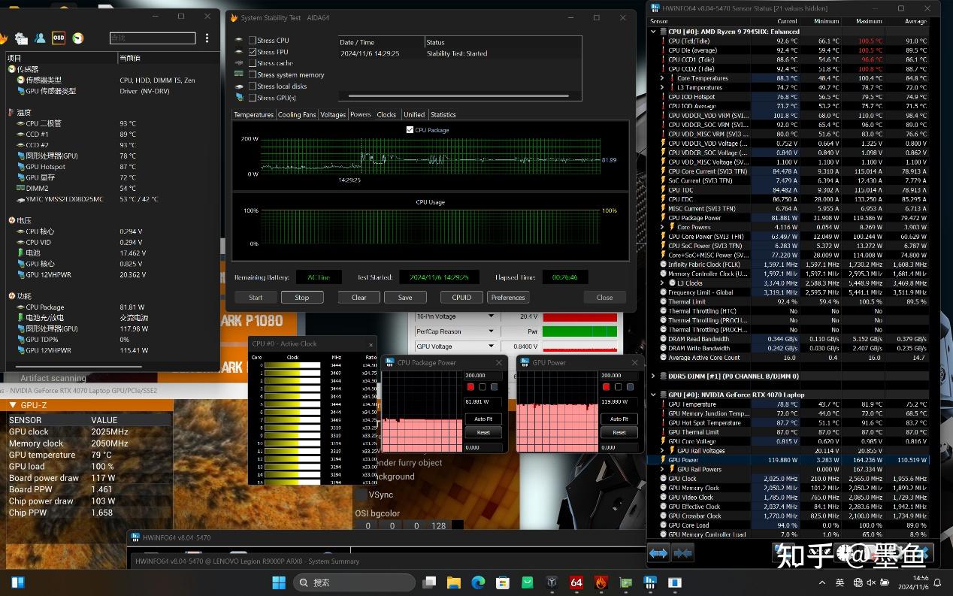Click the expand-columns blue arrows icon in HWiNFO

(658, 553)
